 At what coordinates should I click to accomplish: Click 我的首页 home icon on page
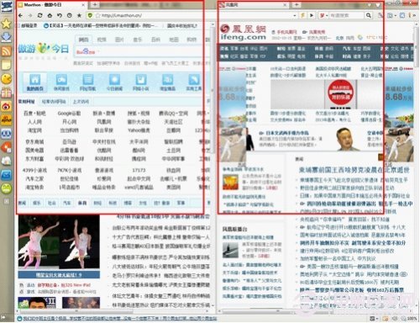35,82
